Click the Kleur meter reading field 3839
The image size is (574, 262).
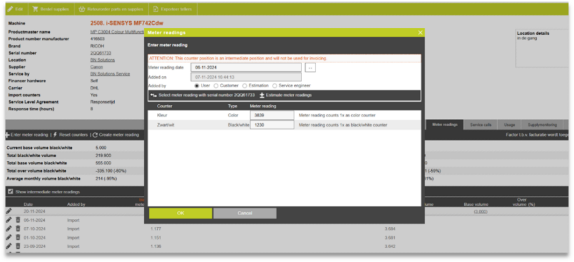[271, 115]
